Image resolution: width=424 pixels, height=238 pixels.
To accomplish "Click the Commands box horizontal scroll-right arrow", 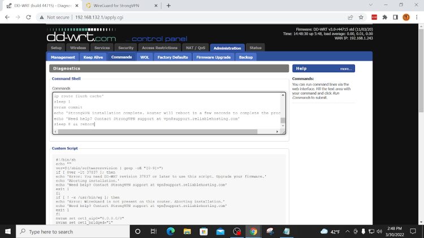I will coord(277,131).
